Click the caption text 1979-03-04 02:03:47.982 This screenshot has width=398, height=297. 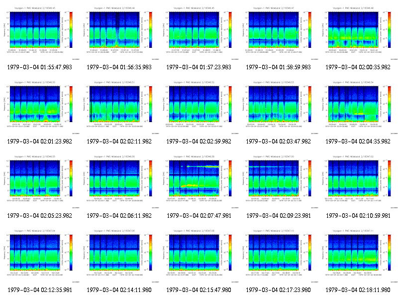point(278,142)
